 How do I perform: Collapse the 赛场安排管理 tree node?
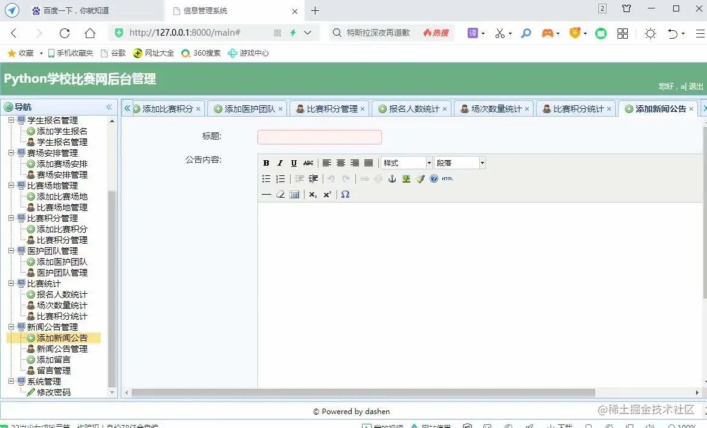[11, 153]
